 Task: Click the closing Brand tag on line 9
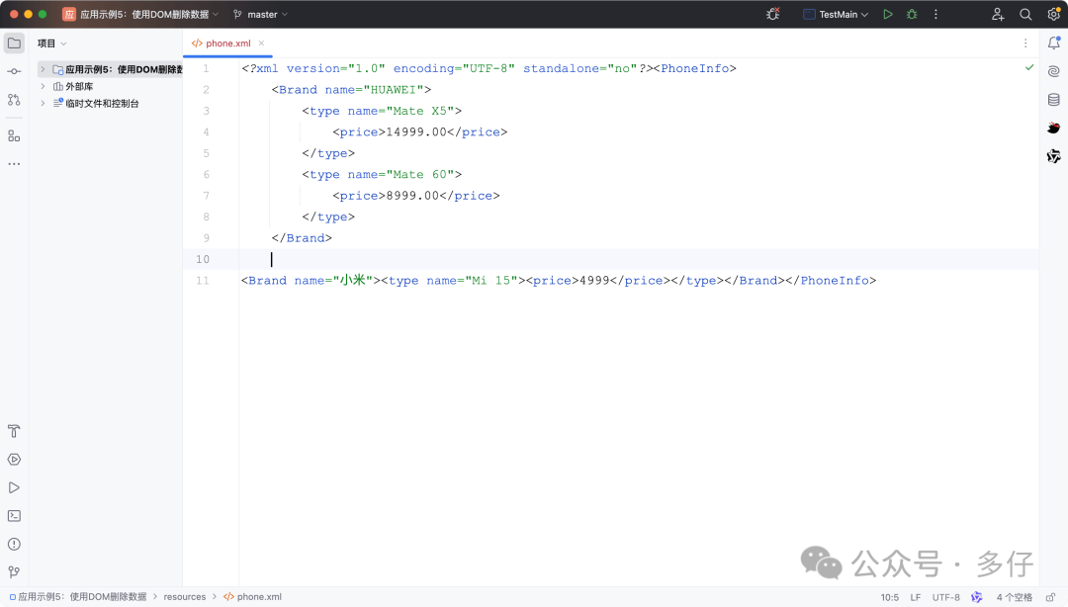click(x=302, y=238)
